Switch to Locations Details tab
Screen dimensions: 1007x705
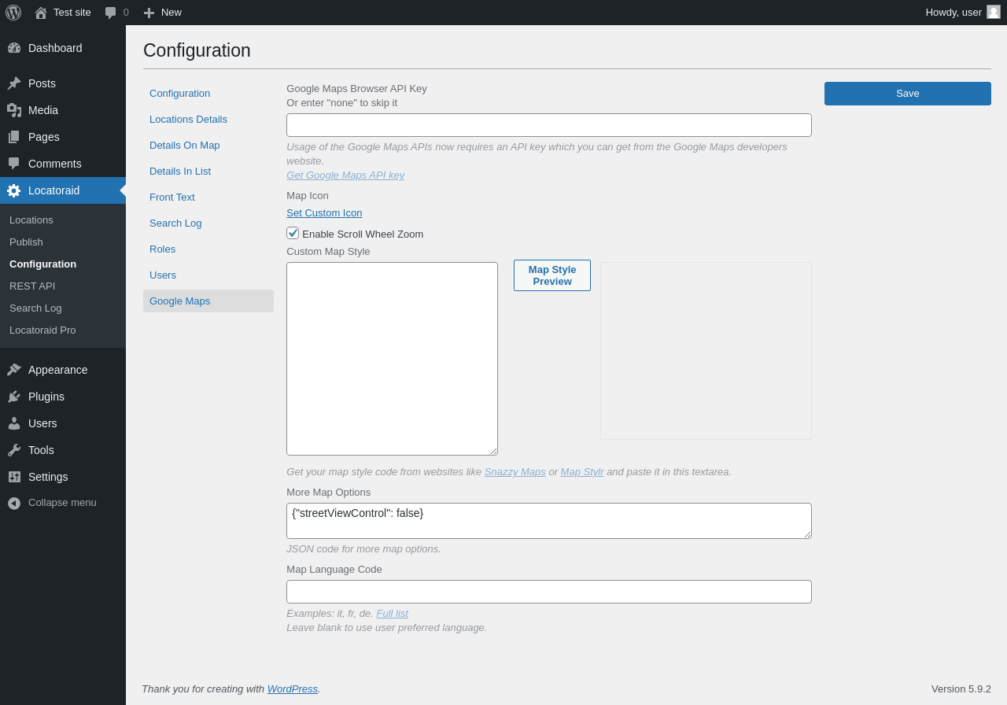(208, 119)
